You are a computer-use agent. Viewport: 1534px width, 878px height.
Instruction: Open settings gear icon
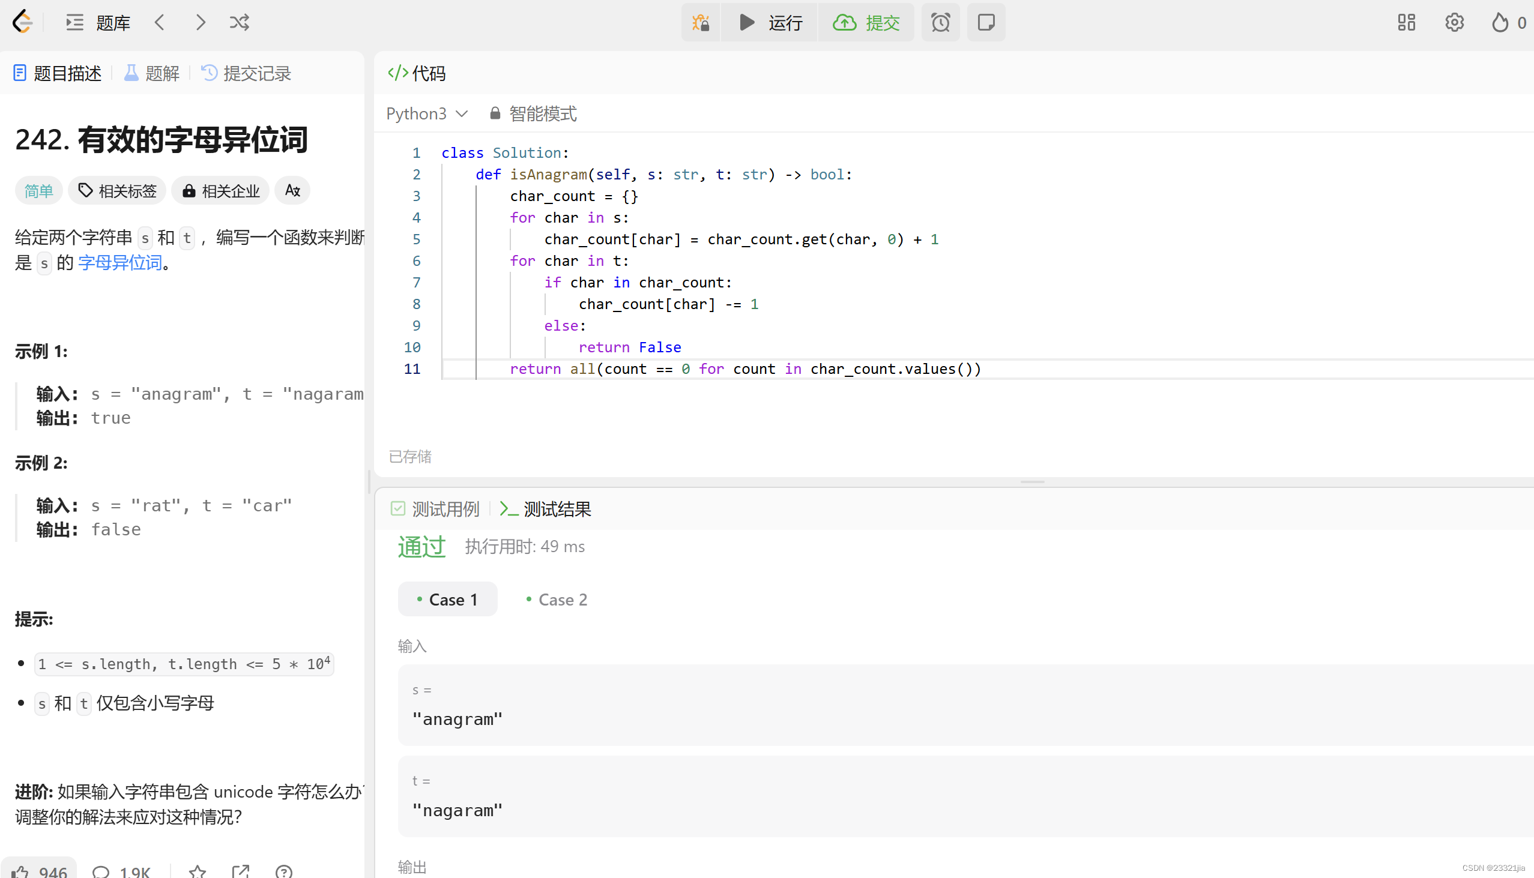click(1454, 22)
